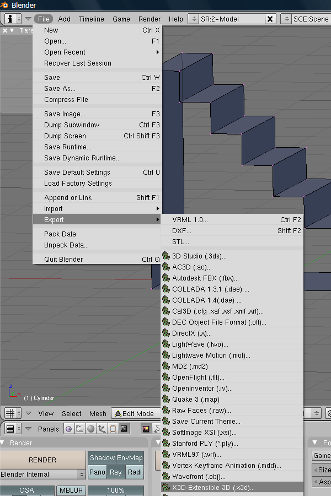The width and height of the screenshot is (331, 496).
Task: Open the Timeline menu
Action: (91, 19)
